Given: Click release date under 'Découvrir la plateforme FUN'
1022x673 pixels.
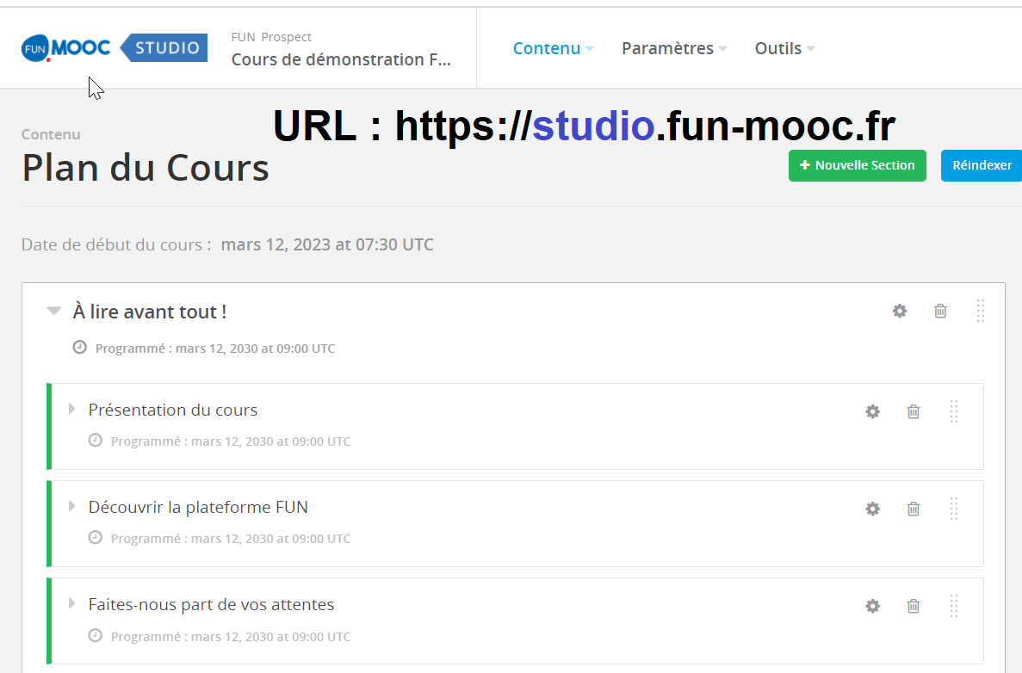Looking at the screenshot, I should [231, 539].
